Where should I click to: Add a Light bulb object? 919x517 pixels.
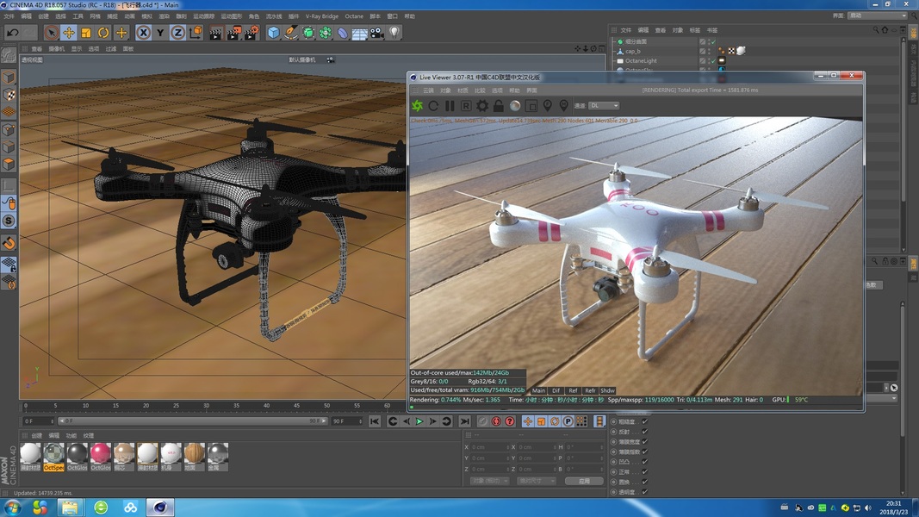tap(394, 32)
